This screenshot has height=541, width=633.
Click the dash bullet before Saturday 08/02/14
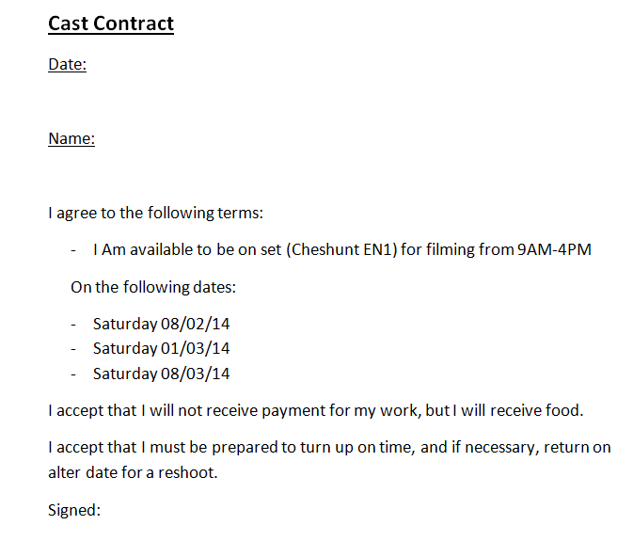73,325
